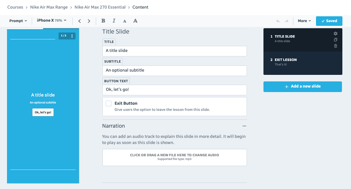Expand the More menu
Image resolution: width=351 pixels, height=189 pixels.
(x=304, y=21)
